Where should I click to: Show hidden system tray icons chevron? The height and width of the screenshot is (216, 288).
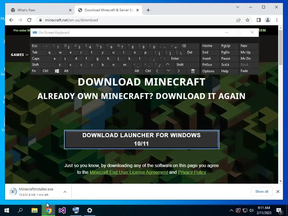point(231,210)
